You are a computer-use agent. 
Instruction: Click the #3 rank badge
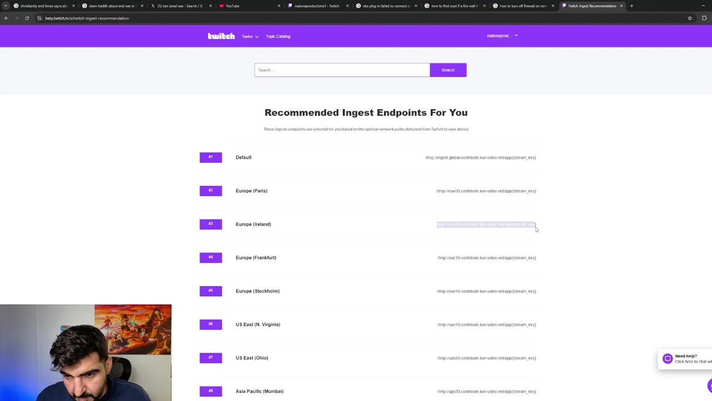[x=211, y=224]
